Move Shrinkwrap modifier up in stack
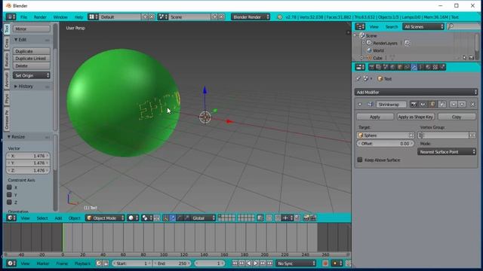 454,105
